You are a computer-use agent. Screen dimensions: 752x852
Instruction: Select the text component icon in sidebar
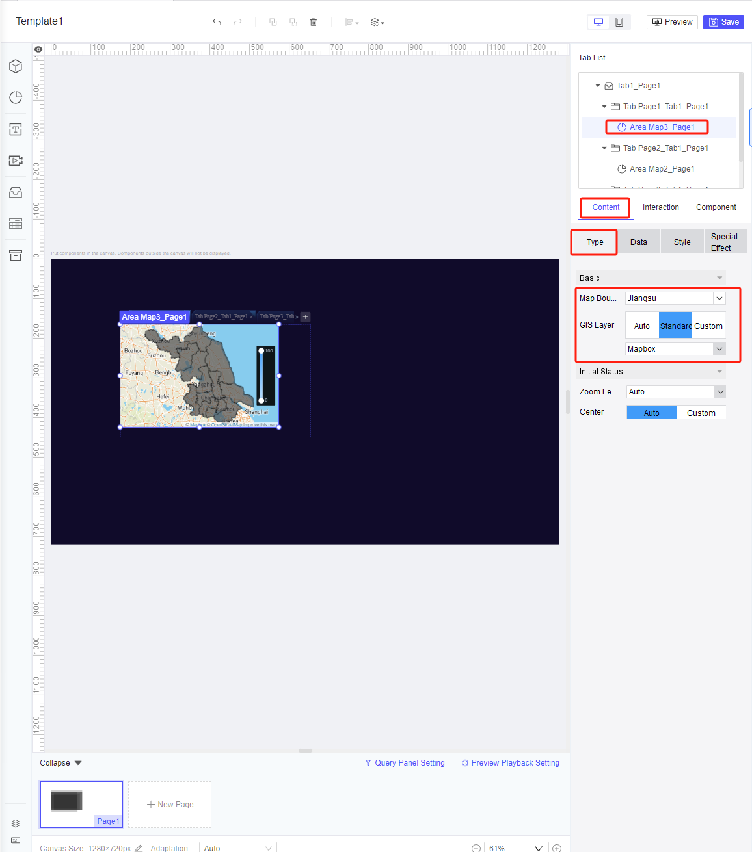(15, 129)
